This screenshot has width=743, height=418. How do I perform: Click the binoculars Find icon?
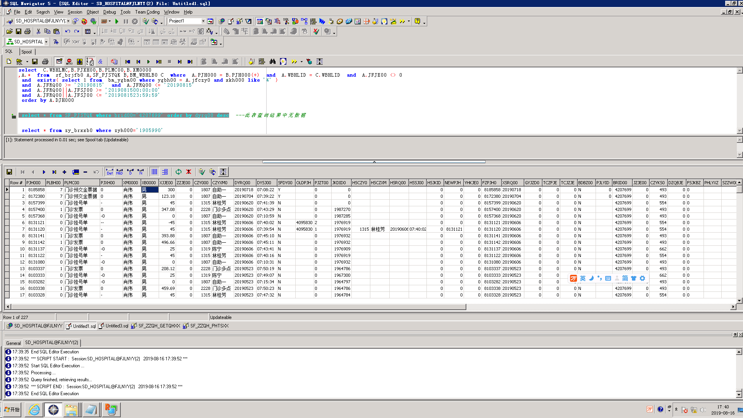point(272,62)
